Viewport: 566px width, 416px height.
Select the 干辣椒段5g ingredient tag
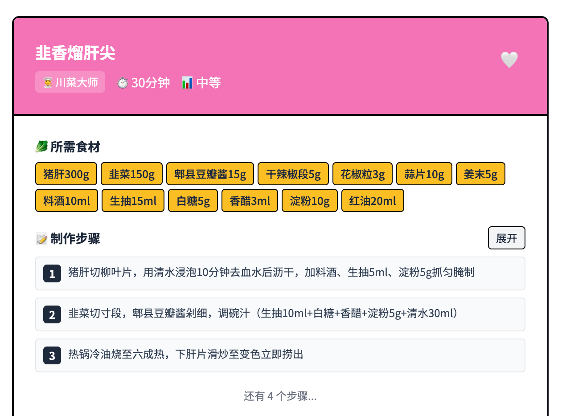[x=293, y=174]
